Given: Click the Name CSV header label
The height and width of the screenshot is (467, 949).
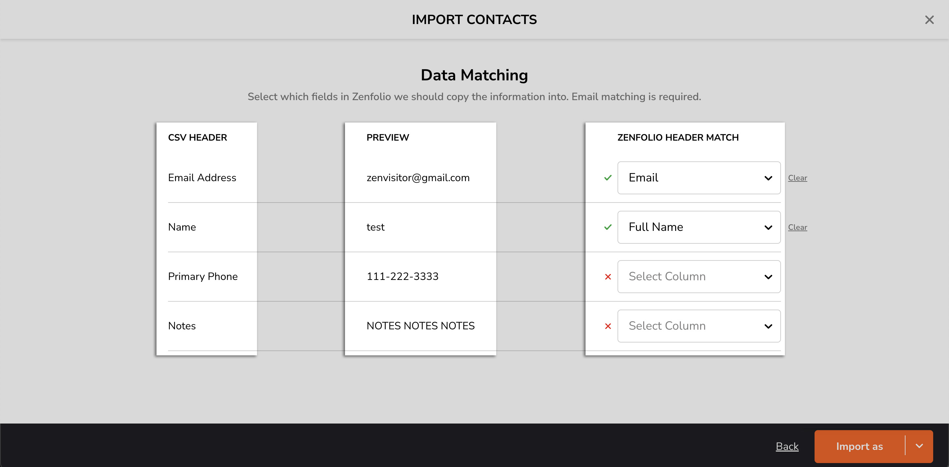Looking at the screenshot, I should pyautogui.click(x=182, y=227).
